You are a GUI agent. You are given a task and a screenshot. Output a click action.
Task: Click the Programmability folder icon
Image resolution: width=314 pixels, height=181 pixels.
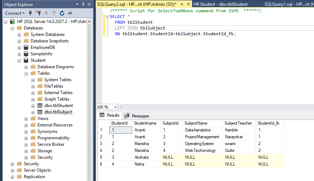pos(33,138)
